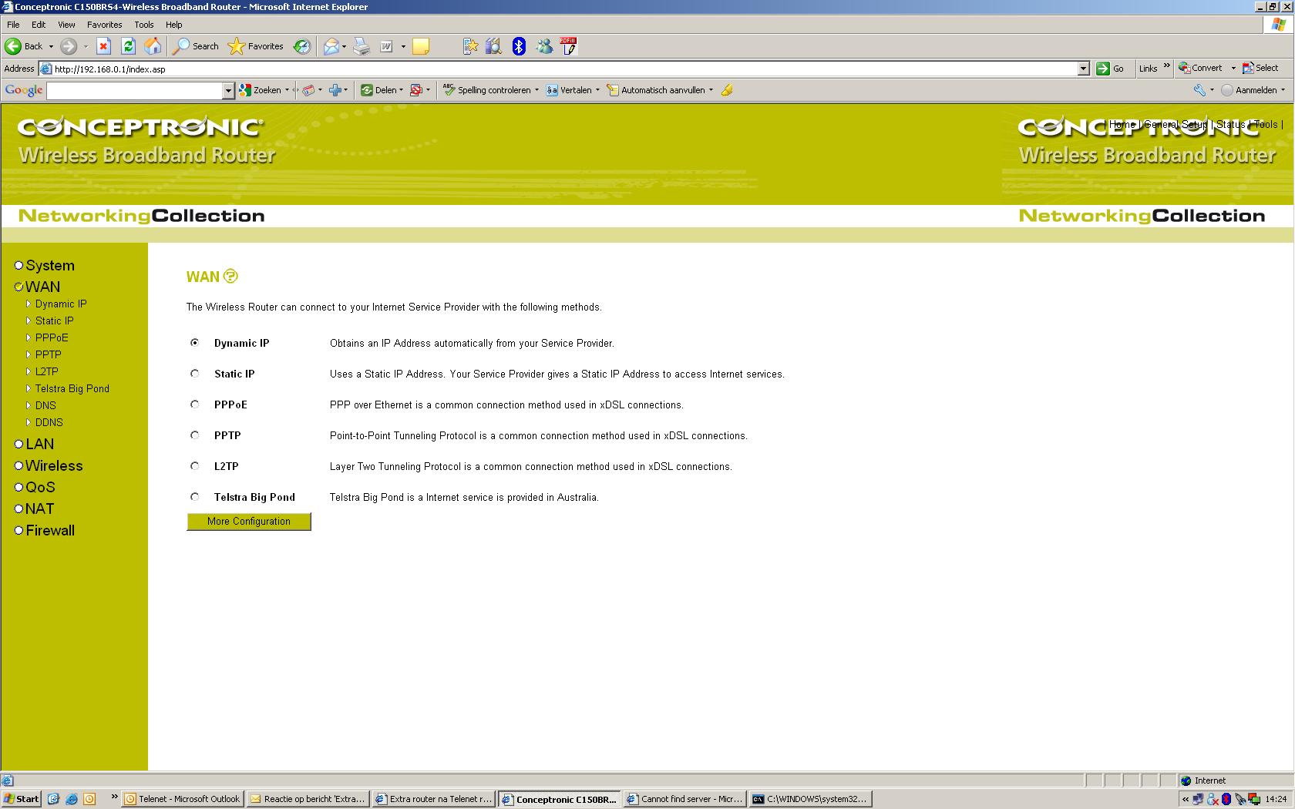Click the PDFill icon in the toolbar
The height and width of the screenshot is (809, 1295).
coord(569,46)
